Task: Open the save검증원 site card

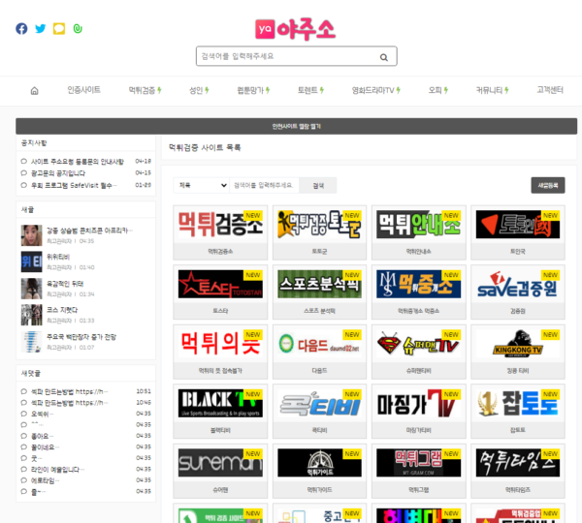Action: coord(518,292)
